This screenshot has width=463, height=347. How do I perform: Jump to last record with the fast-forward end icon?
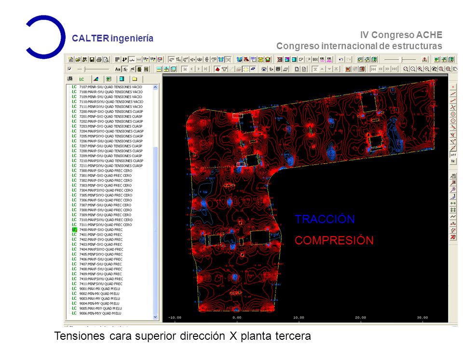395,69
